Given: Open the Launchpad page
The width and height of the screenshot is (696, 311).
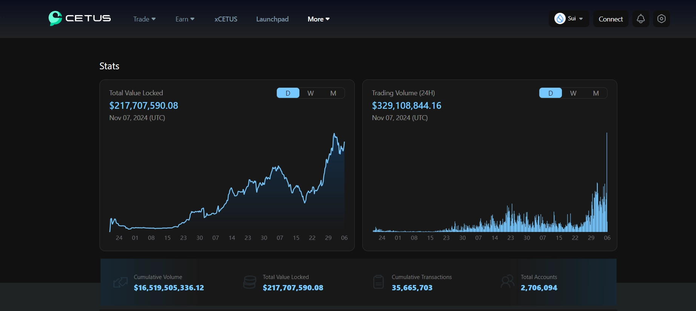Looking at the screenshot, I should pyautogui.click(x=272, y=19).
